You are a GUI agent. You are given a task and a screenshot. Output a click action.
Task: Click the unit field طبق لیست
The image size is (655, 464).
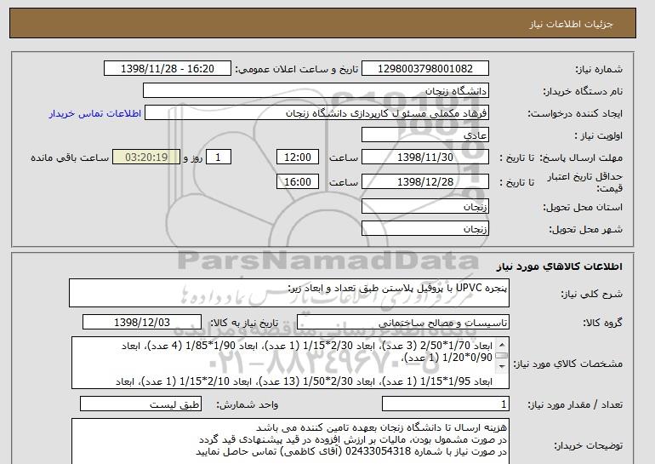[140, 404]
